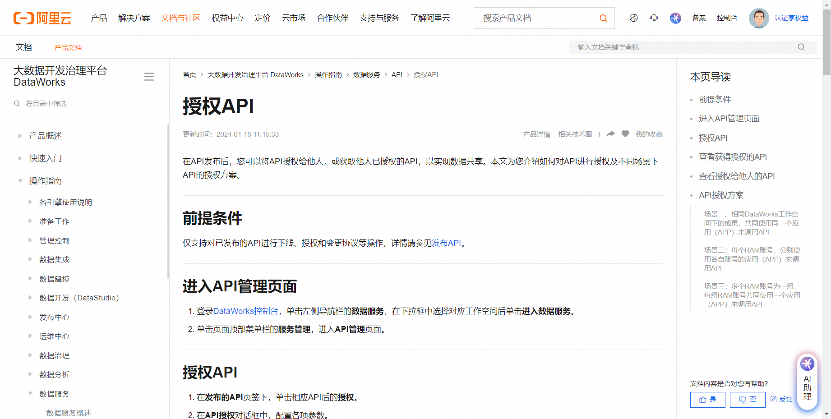Expand 数据集成 in sidebar

(x=30, y=259)
